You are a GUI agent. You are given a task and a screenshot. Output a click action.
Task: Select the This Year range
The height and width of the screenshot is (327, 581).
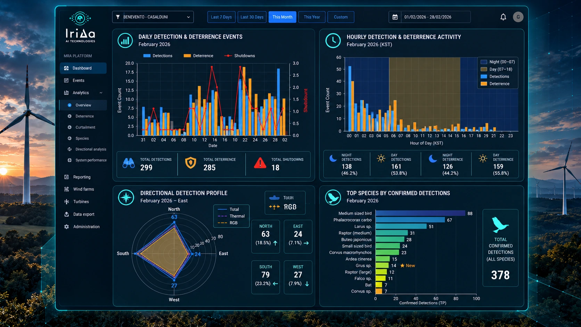point(312,17)
